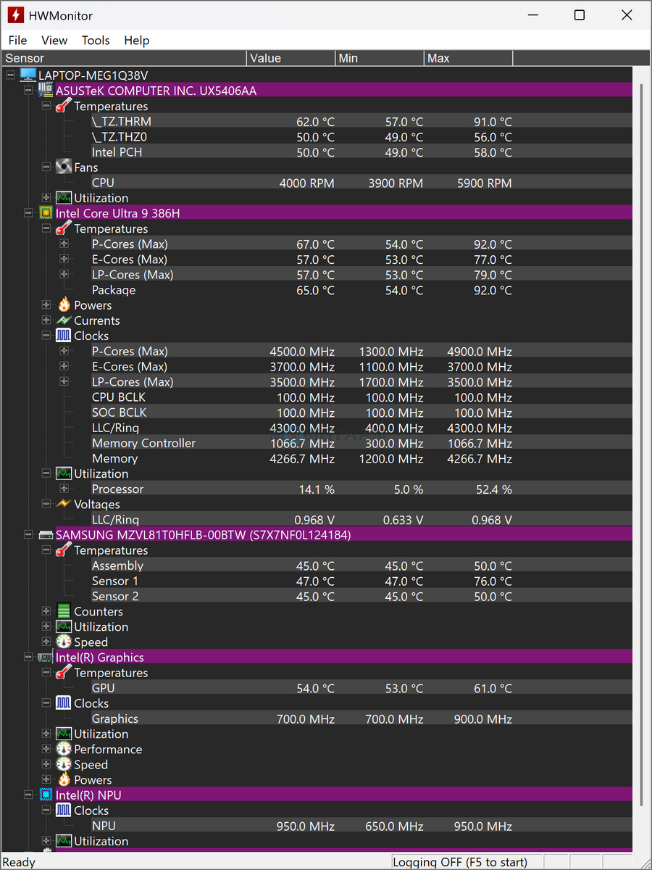The image size is (652, 870).
Task: Click the Intel(R) Graphics card icon
Action: [46, 657]
